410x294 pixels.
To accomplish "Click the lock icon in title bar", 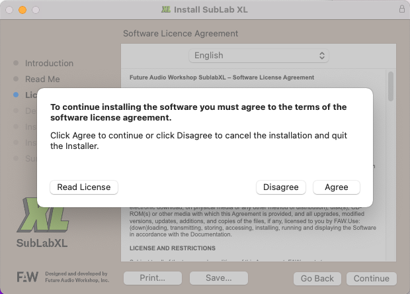I will (x=402, y=9).
